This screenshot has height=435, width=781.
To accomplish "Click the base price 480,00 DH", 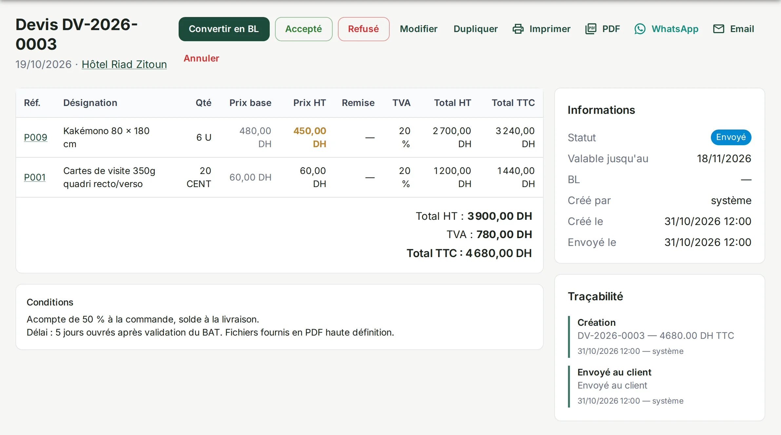I will point(255,137).
